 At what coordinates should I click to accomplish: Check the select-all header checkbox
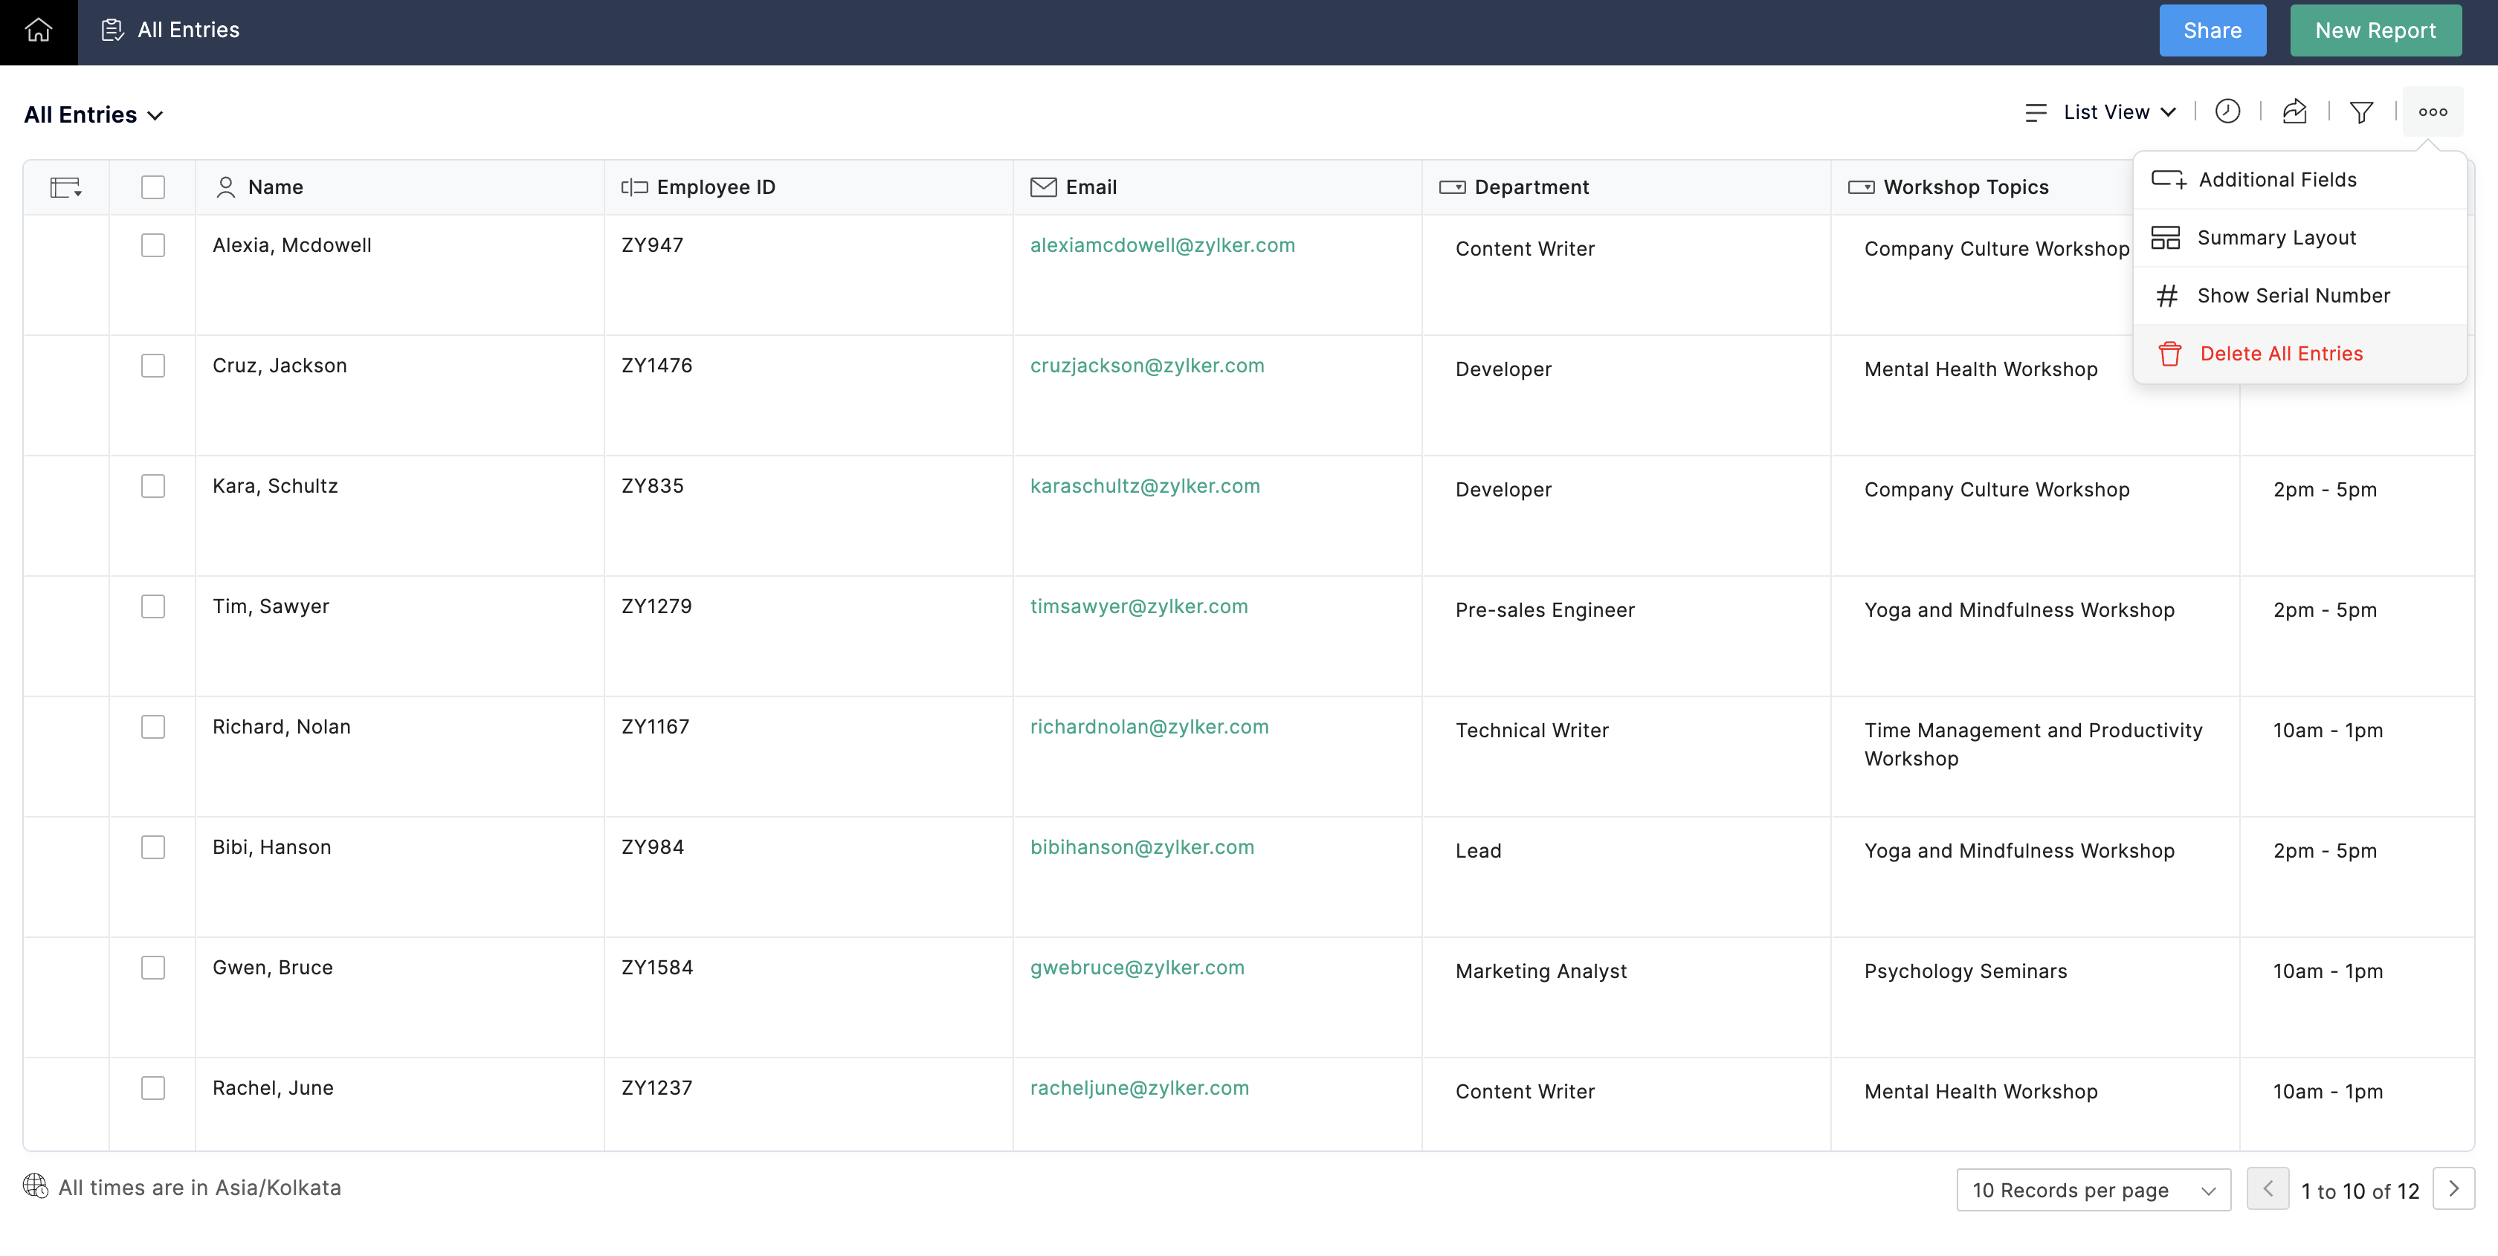tap(152, 187)
